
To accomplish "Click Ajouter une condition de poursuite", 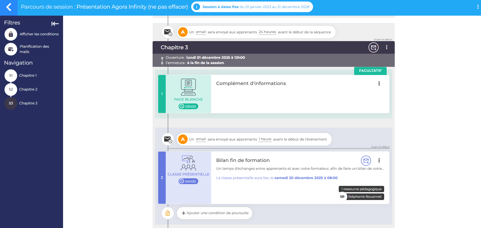I will pyautogui.click(x=215, y=213).
